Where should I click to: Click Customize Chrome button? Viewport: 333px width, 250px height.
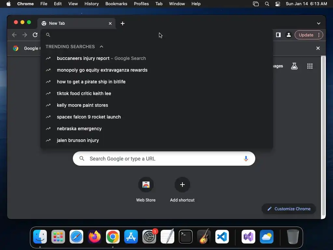click(289, 209)
